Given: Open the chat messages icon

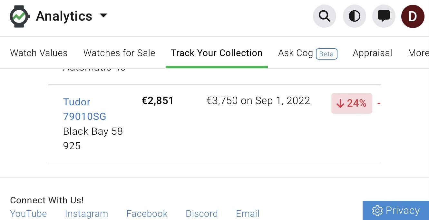Looking at the screenshot, I should [384, 16].
